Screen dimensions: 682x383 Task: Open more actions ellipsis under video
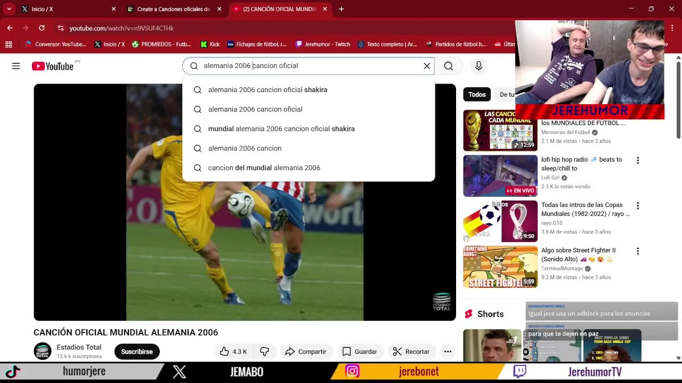pos(448,352)
